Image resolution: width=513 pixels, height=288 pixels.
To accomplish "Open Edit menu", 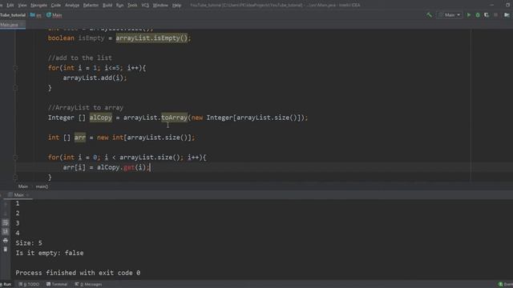I will [10, 6].
